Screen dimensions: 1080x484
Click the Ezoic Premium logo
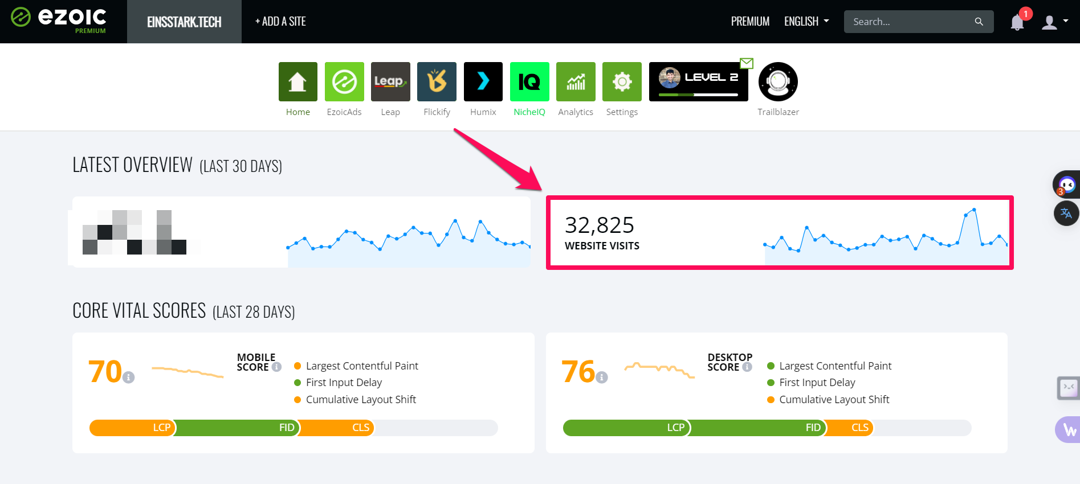59,20
